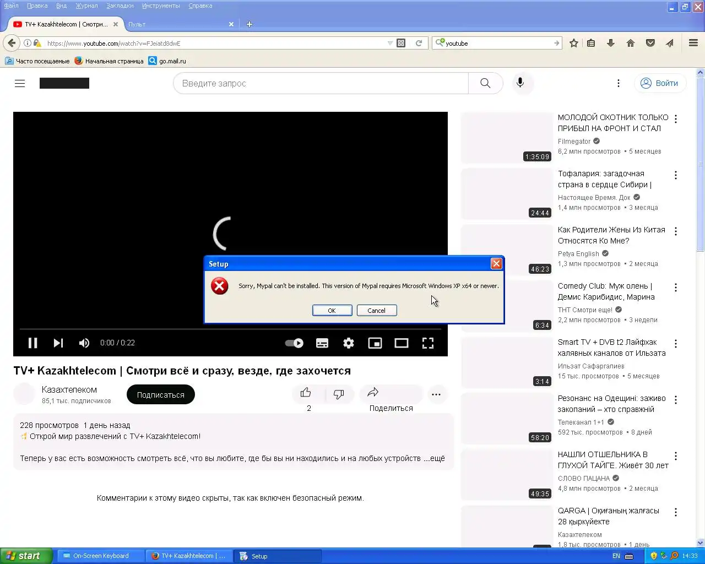Open go.mail.ru bookmark
Screen dimensions: 705x564
[167, 61]
